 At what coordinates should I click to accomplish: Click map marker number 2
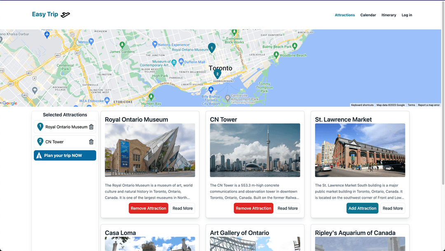(217, 74)
